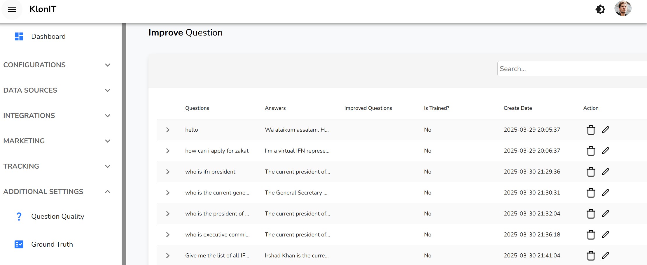Edit the 'how can i apply for zakat' row
This screenshot has height=265, width=647.
click(605, 151)
